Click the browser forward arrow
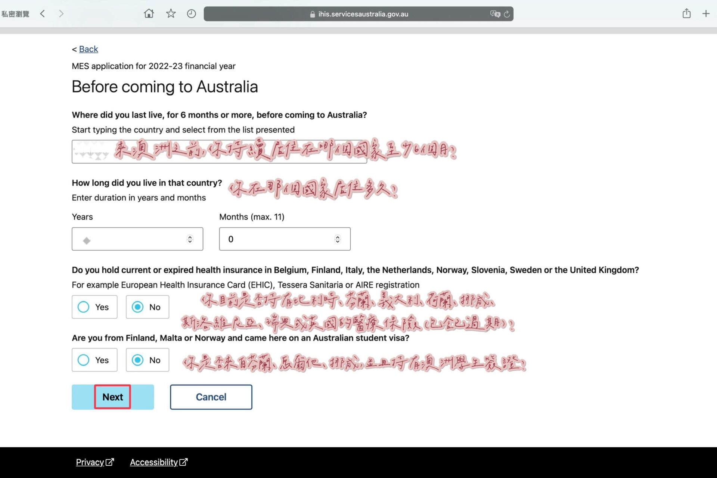 pyautogui.click(x=61, y=14)
